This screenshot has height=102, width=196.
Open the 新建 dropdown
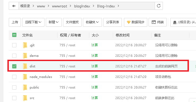click(x=54, y=22)
